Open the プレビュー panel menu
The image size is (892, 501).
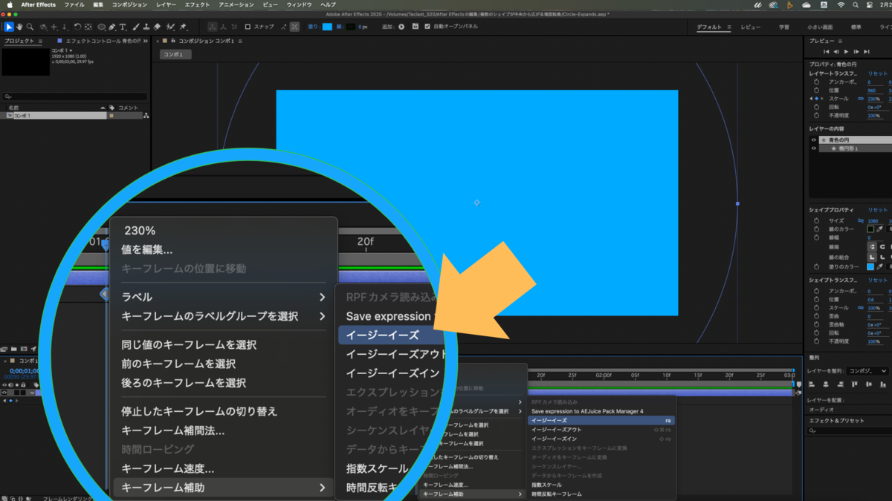click(x=840, y=42)
